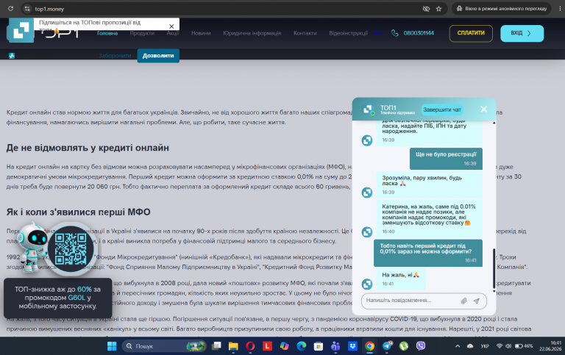Open Microsoft Copilot from the taskbar
Image resolution: width=565 pixels, height=355 pixels.
pos(284,346)
